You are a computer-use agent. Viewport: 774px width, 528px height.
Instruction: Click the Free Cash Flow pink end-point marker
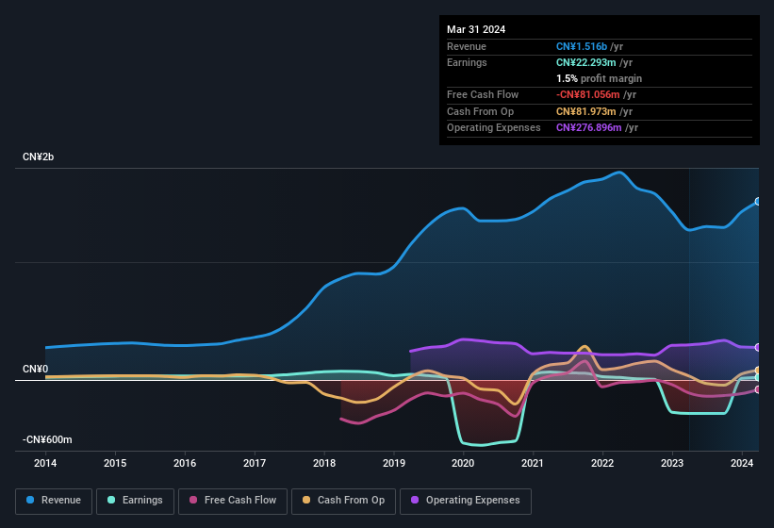[758, 389]
